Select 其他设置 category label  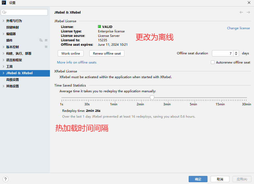[x=13, y=86]
